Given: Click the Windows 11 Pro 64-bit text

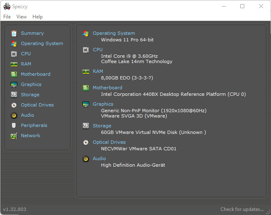Looking at the screenshot, I should [127, 40].
